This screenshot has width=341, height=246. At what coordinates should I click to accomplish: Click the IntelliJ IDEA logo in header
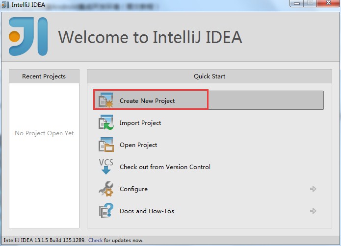[28, 36]
